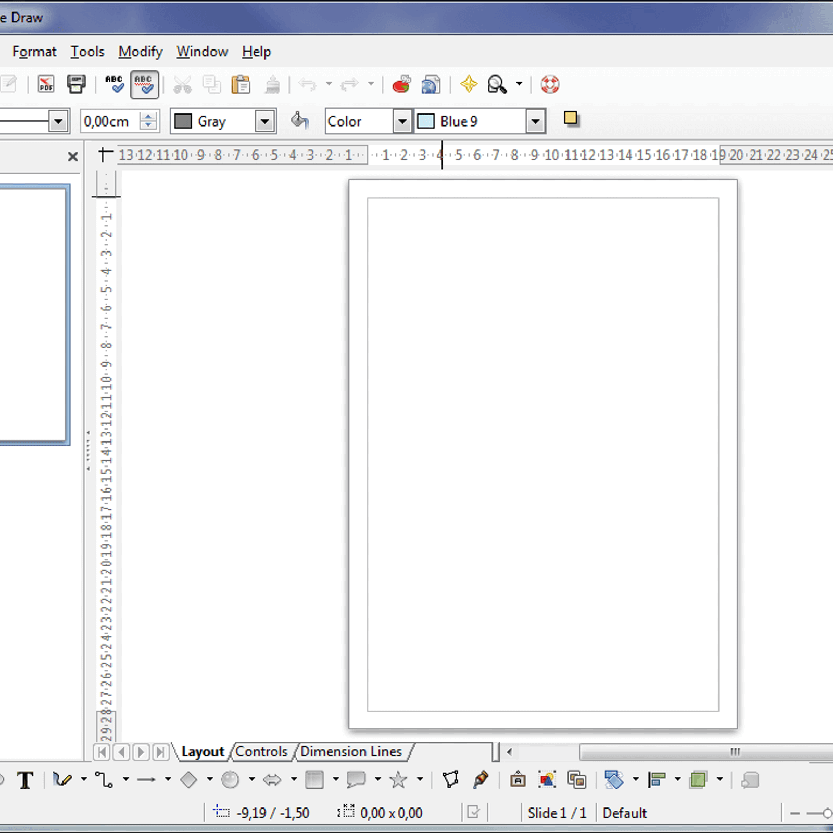833x833 pixels.
Task: Click the Area fill bucket icon
Action: [x=300, y=121]
